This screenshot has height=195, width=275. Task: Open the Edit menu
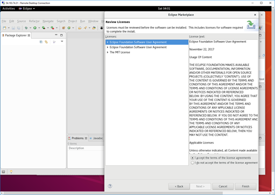tap(12, 21)
